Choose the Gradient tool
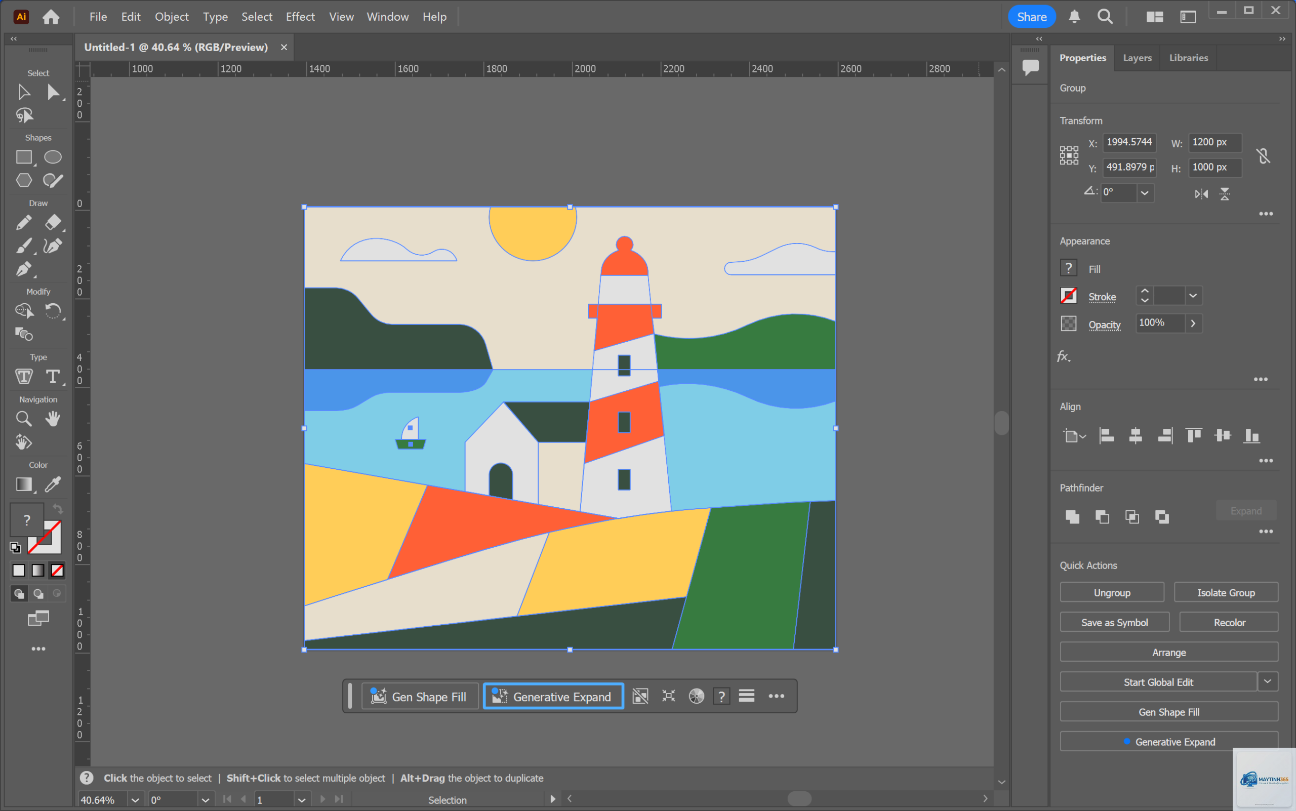 pyautogui.click(x=24, y=484)
